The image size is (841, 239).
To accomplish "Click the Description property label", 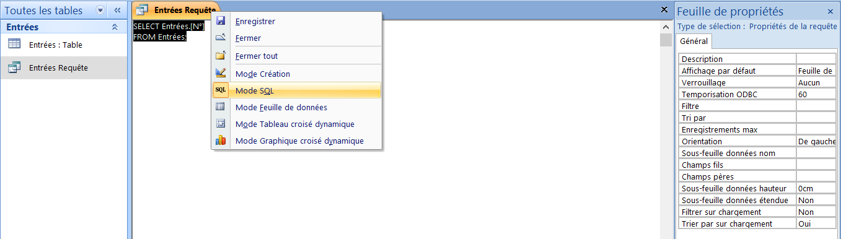I will [x=702, y=59].
